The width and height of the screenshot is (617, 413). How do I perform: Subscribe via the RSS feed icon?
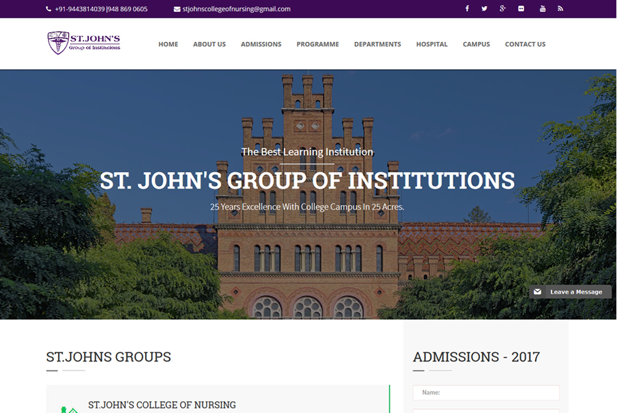click(560, 9)
